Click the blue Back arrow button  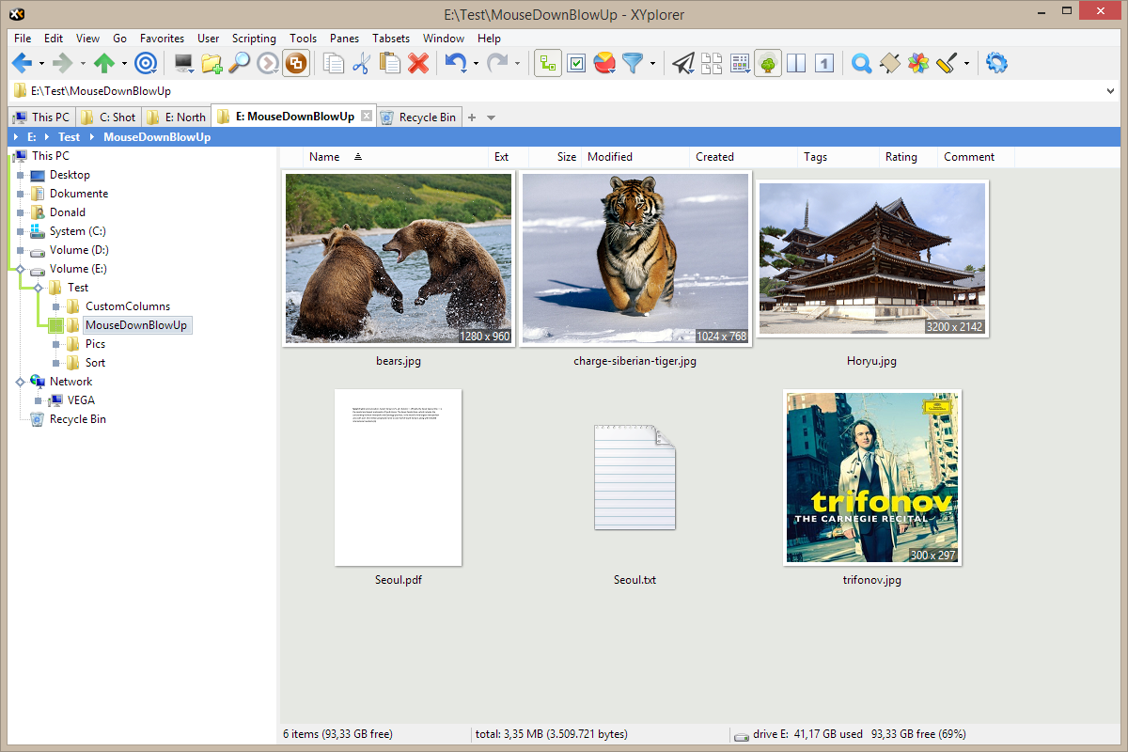pos(22,64)
